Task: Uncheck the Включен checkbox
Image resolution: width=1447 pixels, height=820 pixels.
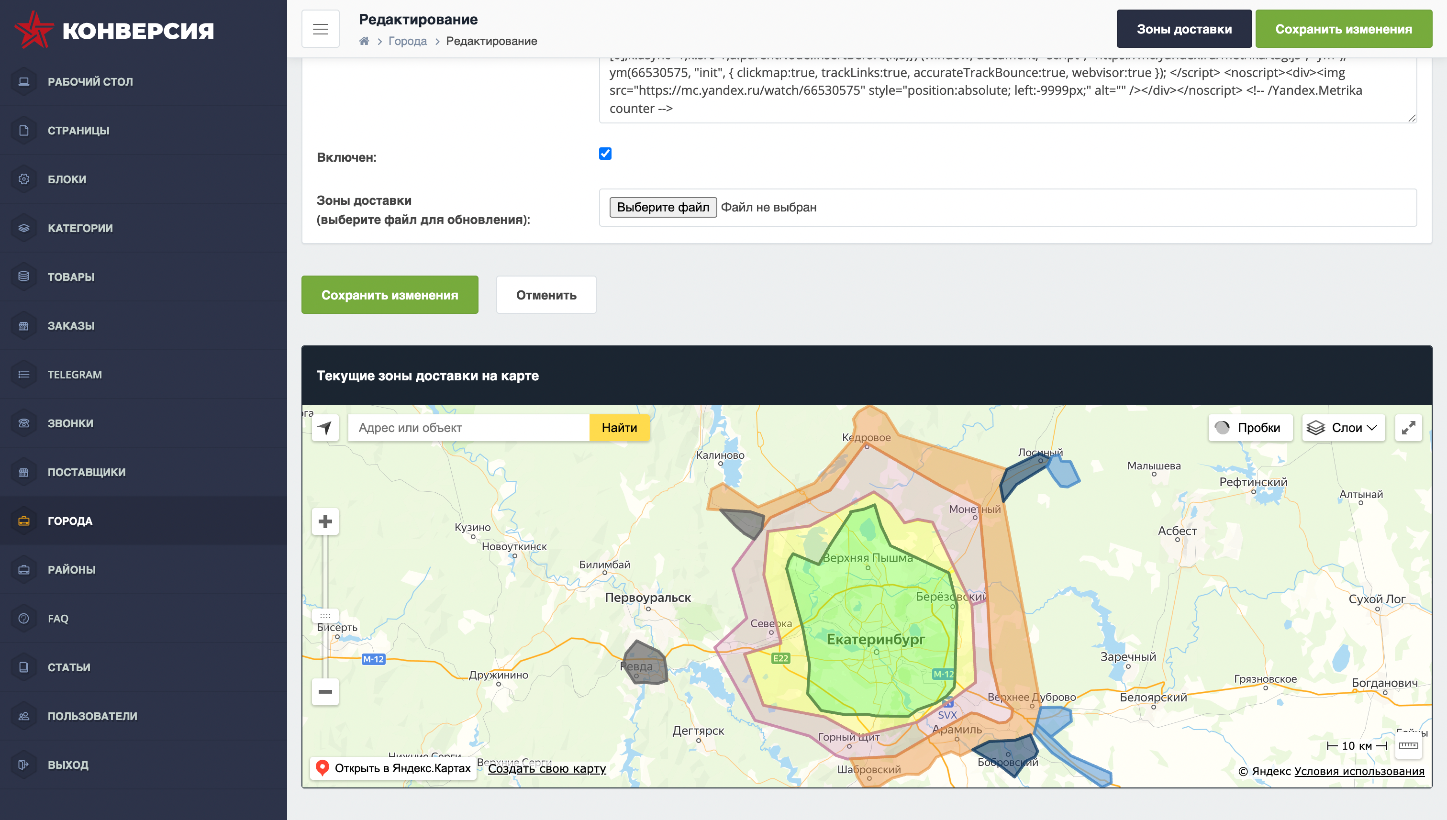Action: [605, 154]
